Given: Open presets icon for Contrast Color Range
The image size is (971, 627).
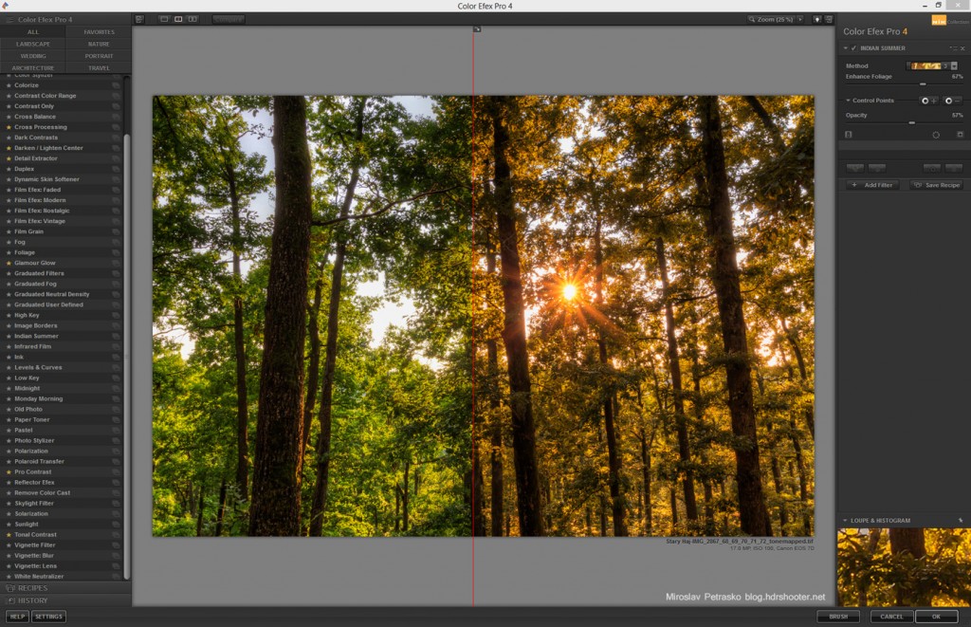Looking at the screenshot, I should [x=116, y=96].
